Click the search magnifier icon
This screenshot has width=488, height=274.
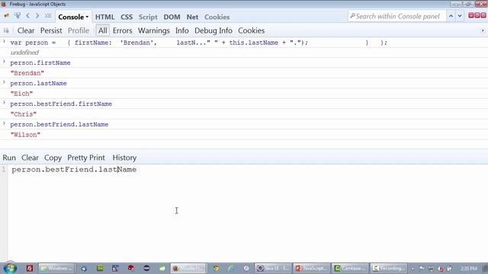[352, 16]
